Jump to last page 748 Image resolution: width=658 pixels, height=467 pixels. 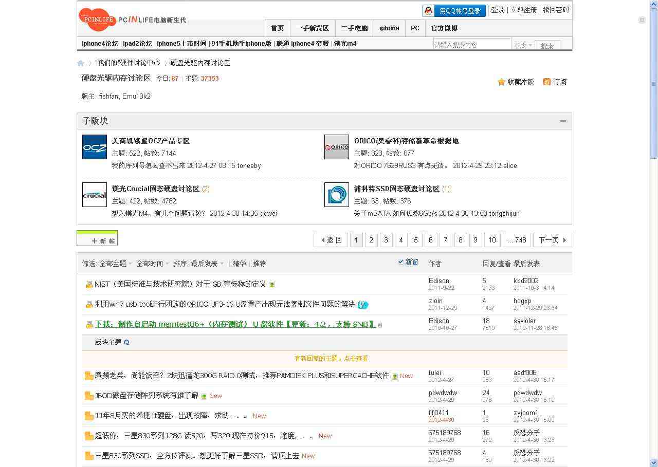click(517, 240)
